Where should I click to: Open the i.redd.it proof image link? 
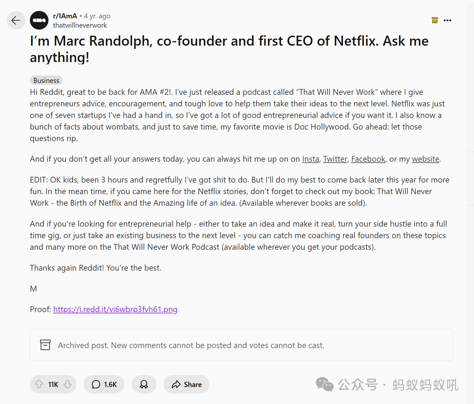[x=115, y=309]
